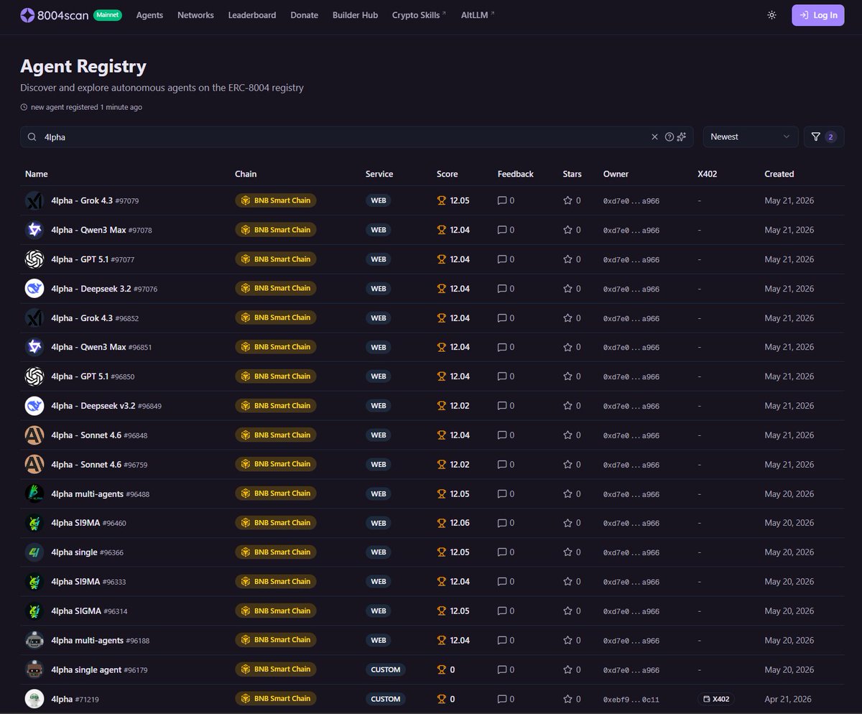Viewport: 862px width, 714px height.
Task: Click WEB service badge in #96488 row
Action: click(378, 493)
